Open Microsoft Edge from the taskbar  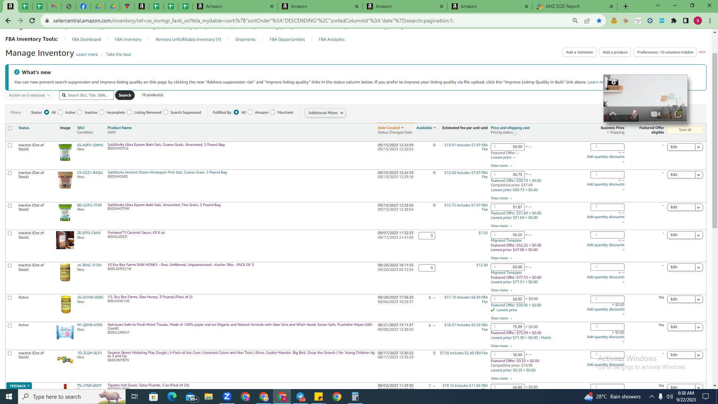pos(172,397)
